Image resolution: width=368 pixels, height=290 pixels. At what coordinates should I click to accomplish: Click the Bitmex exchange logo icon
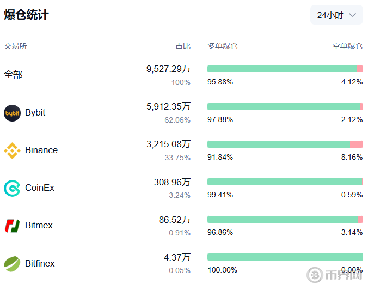[x=12, y=226]
